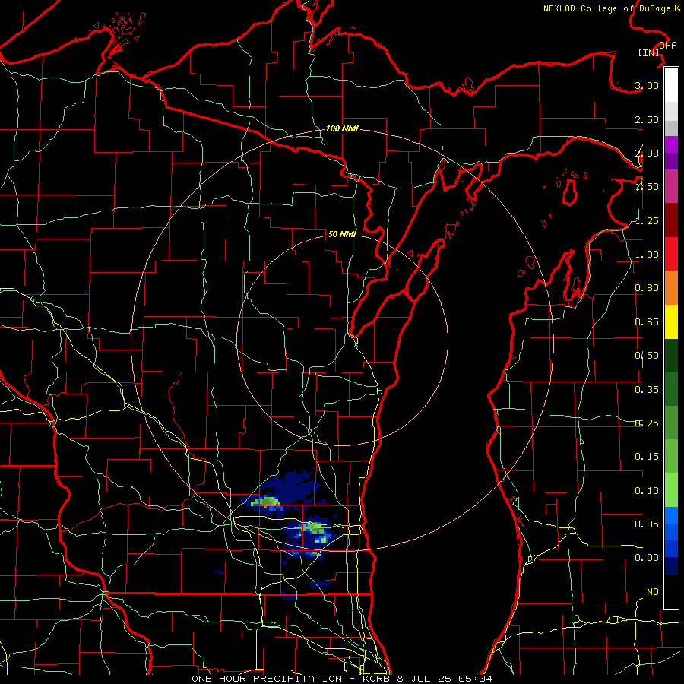The image size is (684, 684).
Task: Select the lime green swatch at 0.10
Action: [x=671, y=490]
